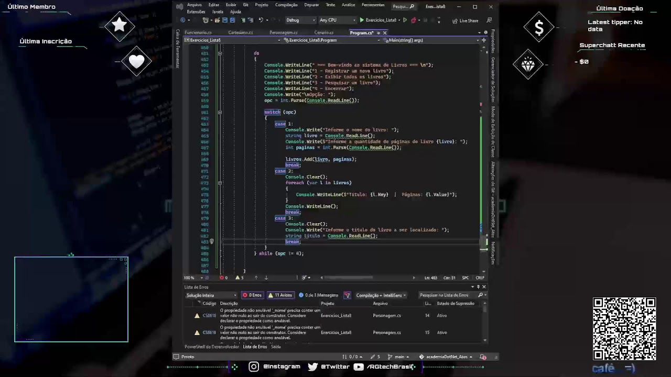The image size is (671, 377).
Task: Click the warning icon in the line 14 error row
Action: pos(197,316)
